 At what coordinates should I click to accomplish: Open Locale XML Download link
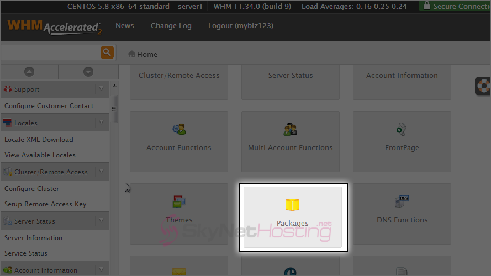coord(39,140)
